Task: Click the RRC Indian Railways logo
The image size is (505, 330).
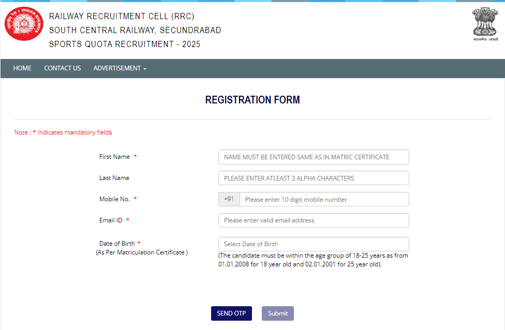Action: pos(23,24)
